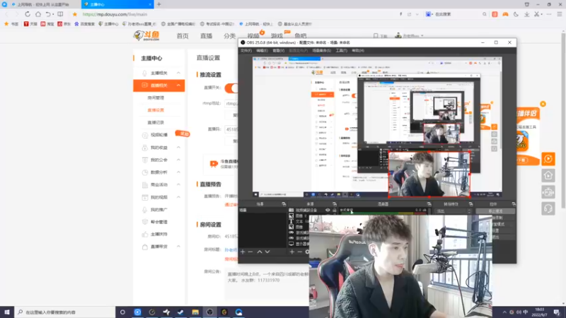Screen dimensions: 566x318
Task: Open the OBS icon on the Windows taskbar
Action: click(209, 312)
